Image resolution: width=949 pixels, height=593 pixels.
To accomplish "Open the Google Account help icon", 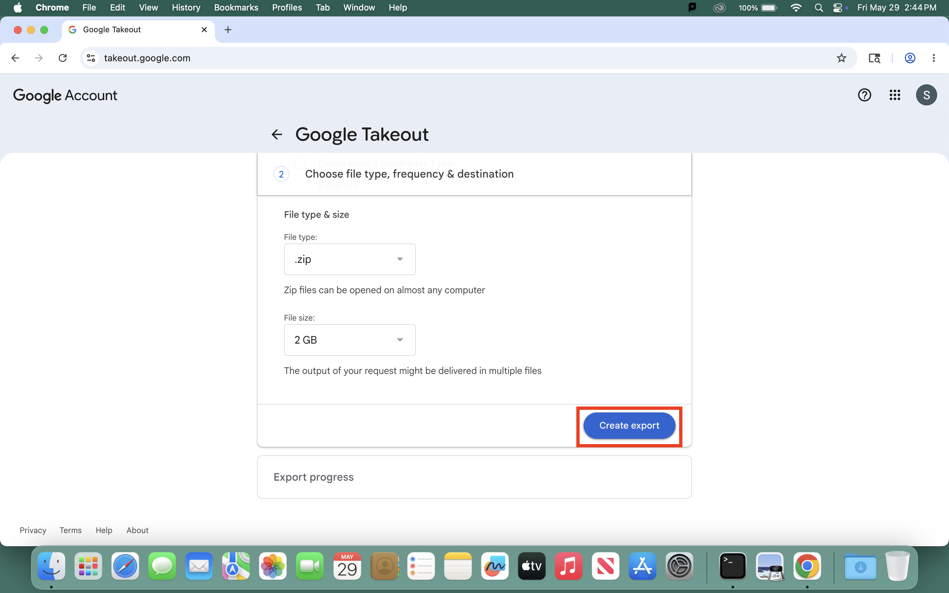I will point(864,95).
